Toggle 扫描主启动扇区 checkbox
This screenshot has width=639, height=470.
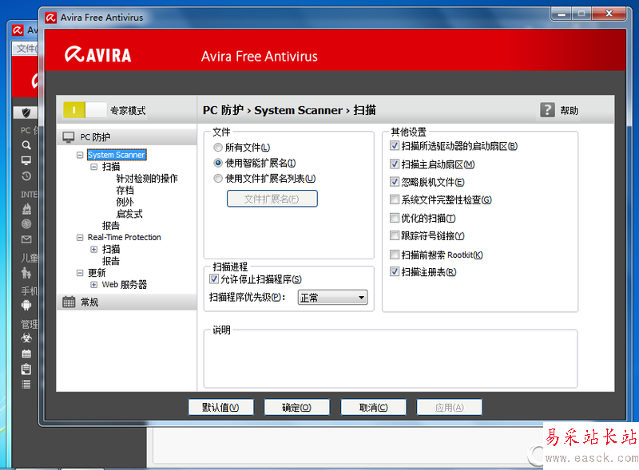click(394, 164)
